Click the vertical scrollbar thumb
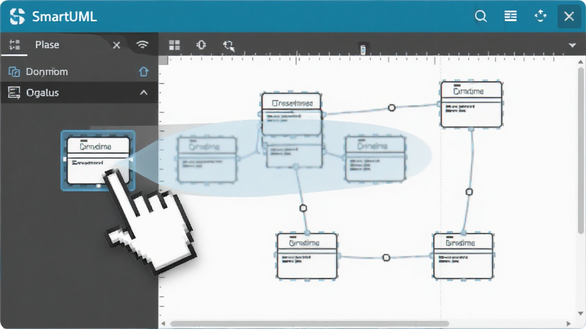Screen dimensions: 586x329 [x=580, y=150]
